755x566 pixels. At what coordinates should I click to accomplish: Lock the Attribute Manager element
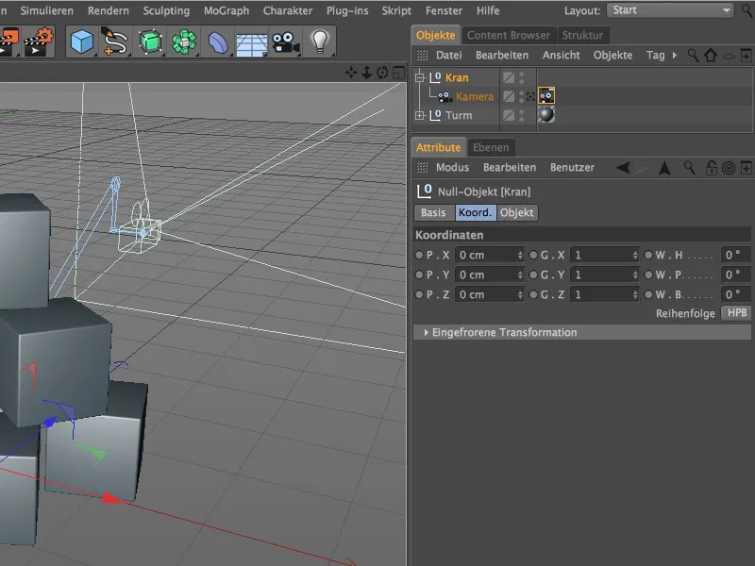(711, 168)
